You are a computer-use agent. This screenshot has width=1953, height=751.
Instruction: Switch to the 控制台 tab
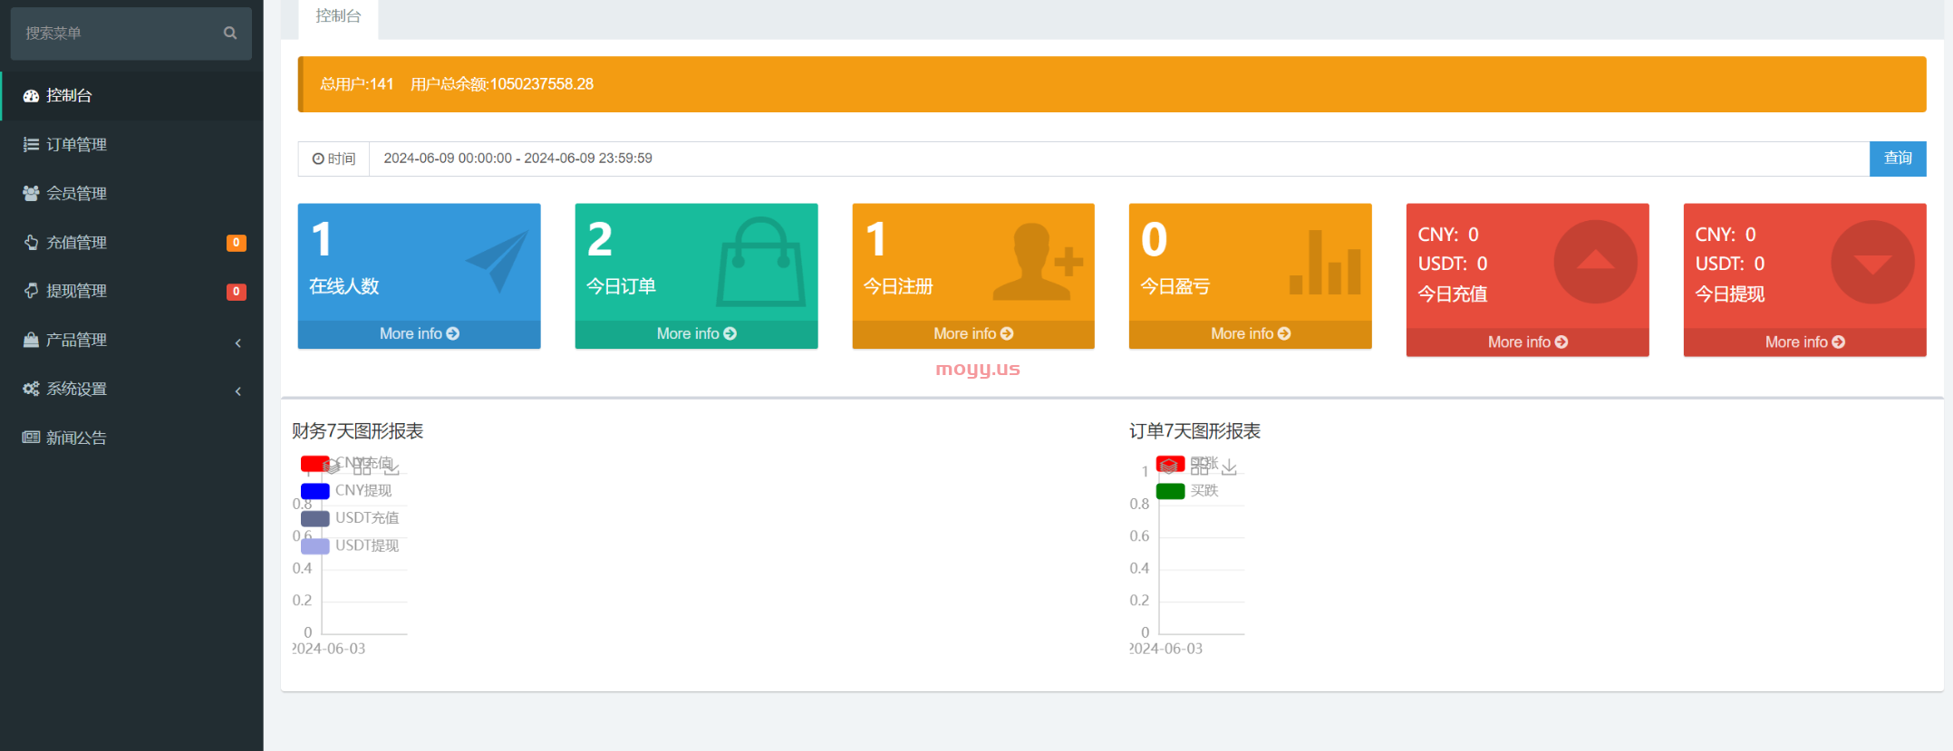(x=338, y=16)
